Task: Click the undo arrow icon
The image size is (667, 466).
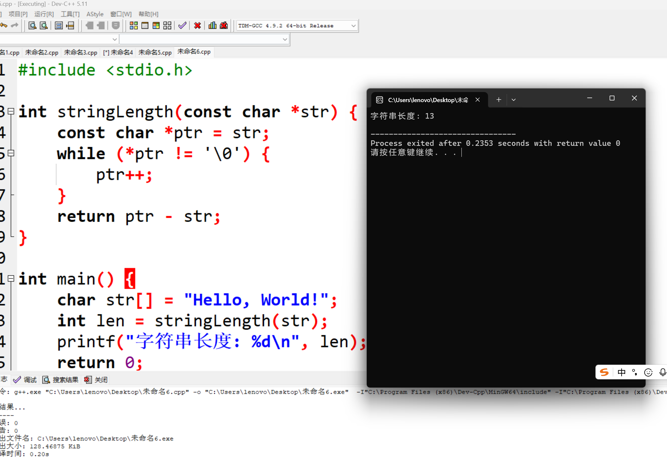Action: tap(4, 26)
